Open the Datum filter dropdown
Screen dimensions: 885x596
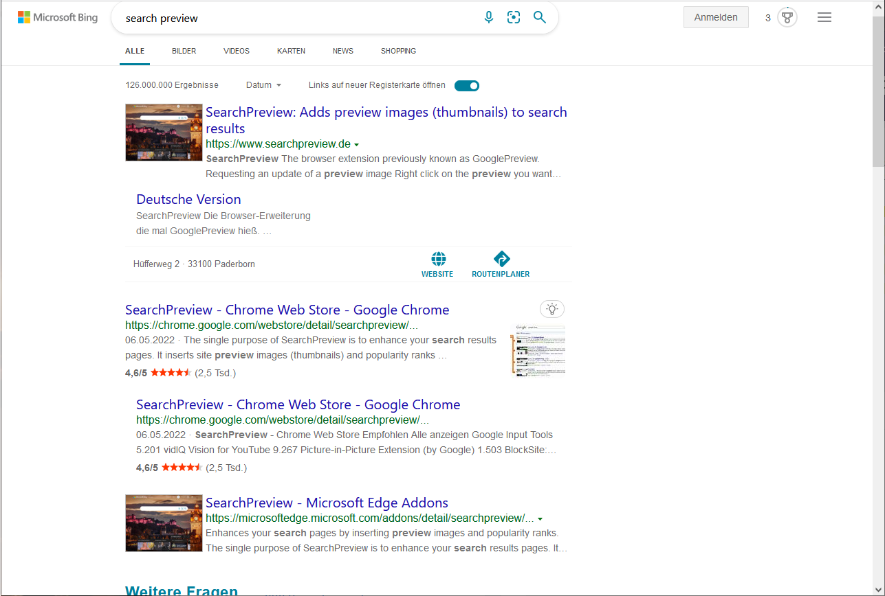coord(264,85)
